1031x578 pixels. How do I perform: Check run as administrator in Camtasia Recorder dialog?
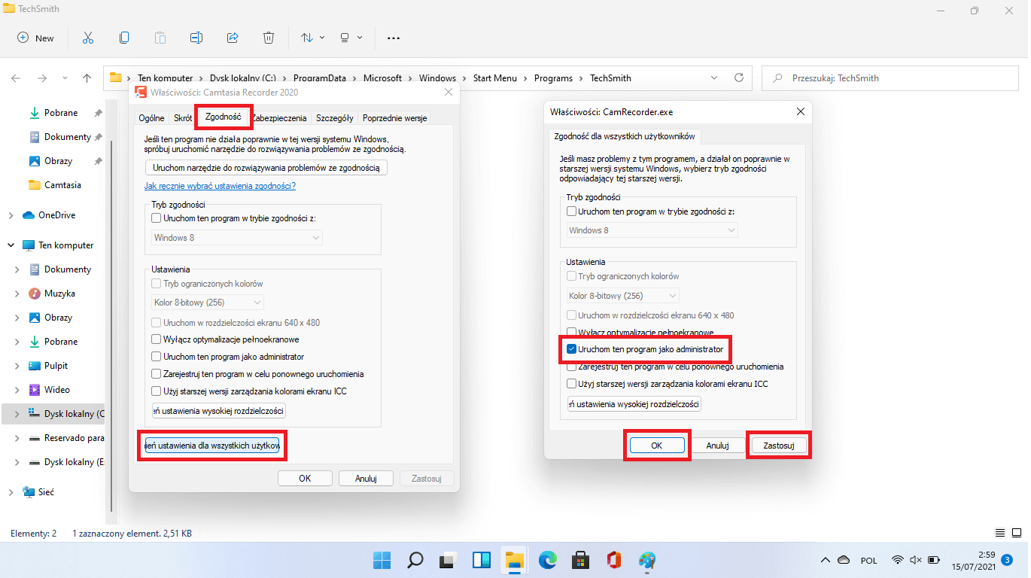[157, 357]
